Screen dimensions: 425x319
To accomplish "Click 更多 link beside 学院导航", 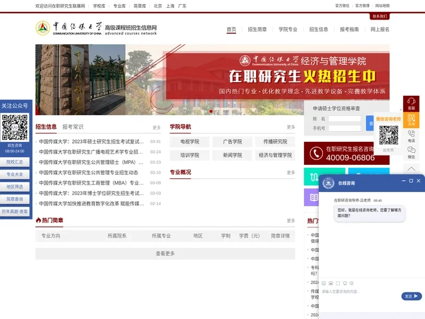I will 291,127.
